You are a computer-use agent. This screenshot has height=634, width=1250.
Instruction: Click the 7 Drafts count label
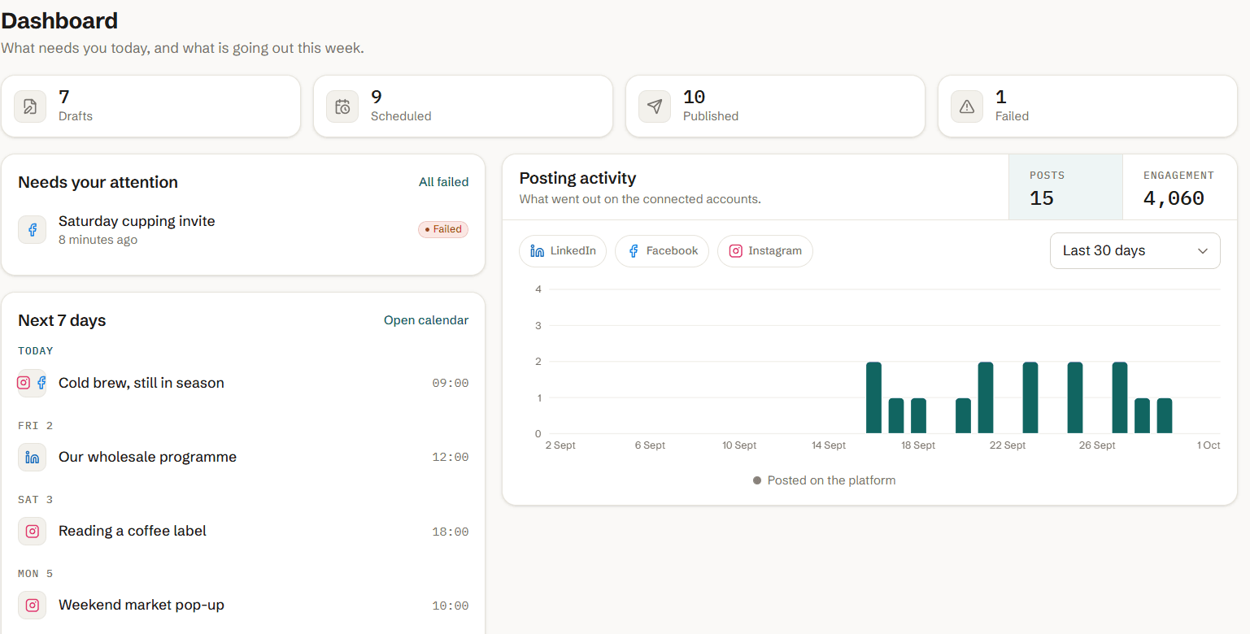[76, 106]
